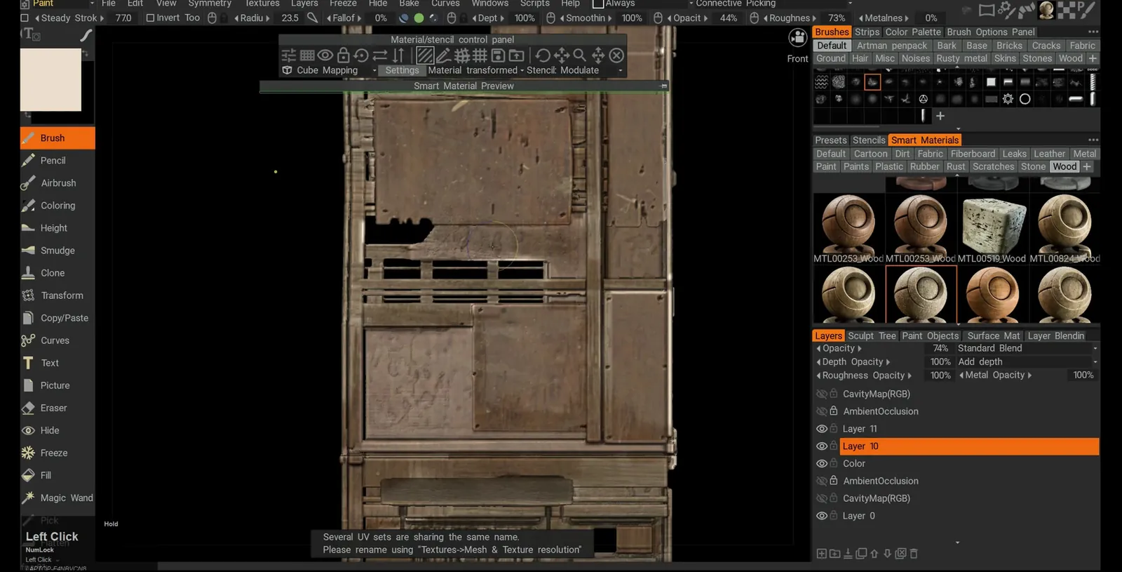Open the Symmetry menu
This screenshot has width=1122, height=572.
[x=210, y=4]
